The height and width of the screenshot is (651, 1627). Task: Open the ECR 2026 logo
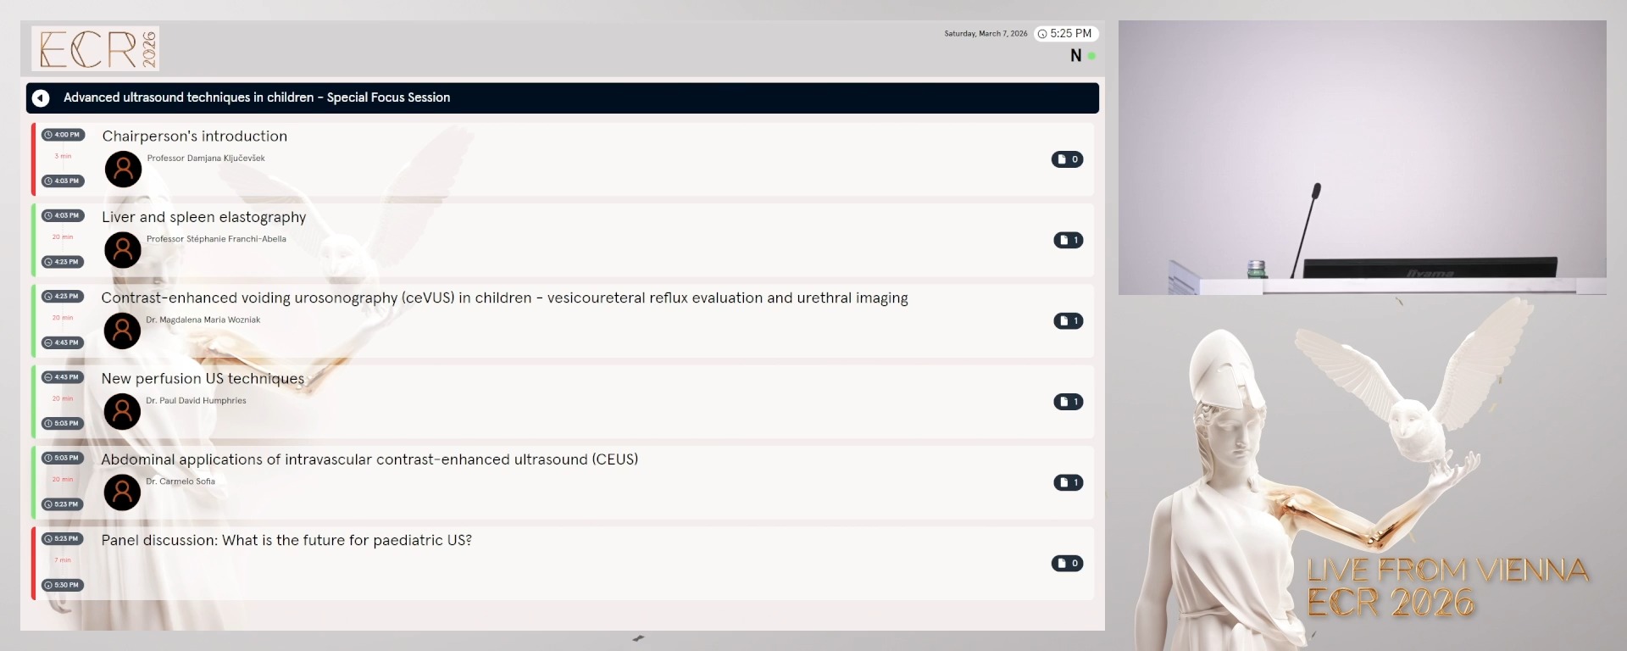tap(96, 48)
